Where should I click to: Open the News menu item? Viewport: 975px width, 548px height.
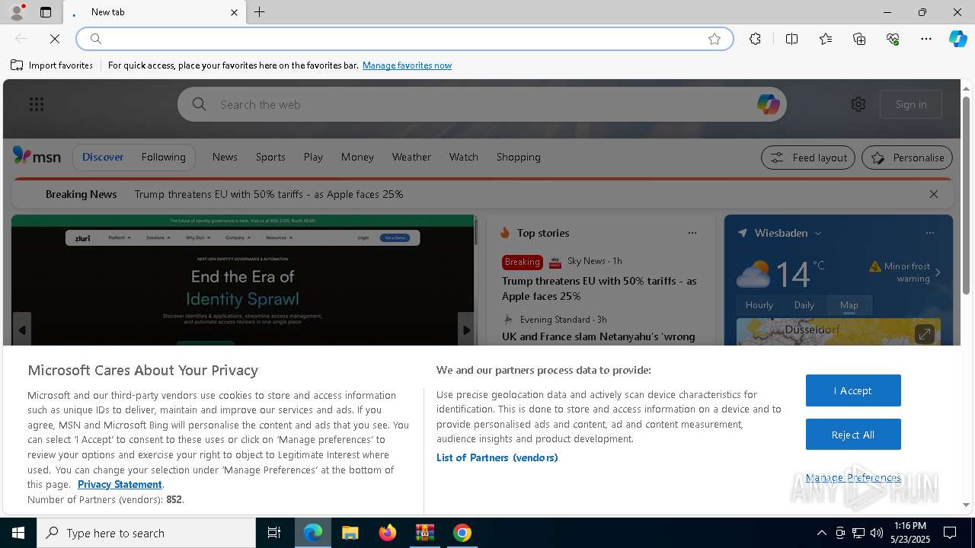[225, 157]
